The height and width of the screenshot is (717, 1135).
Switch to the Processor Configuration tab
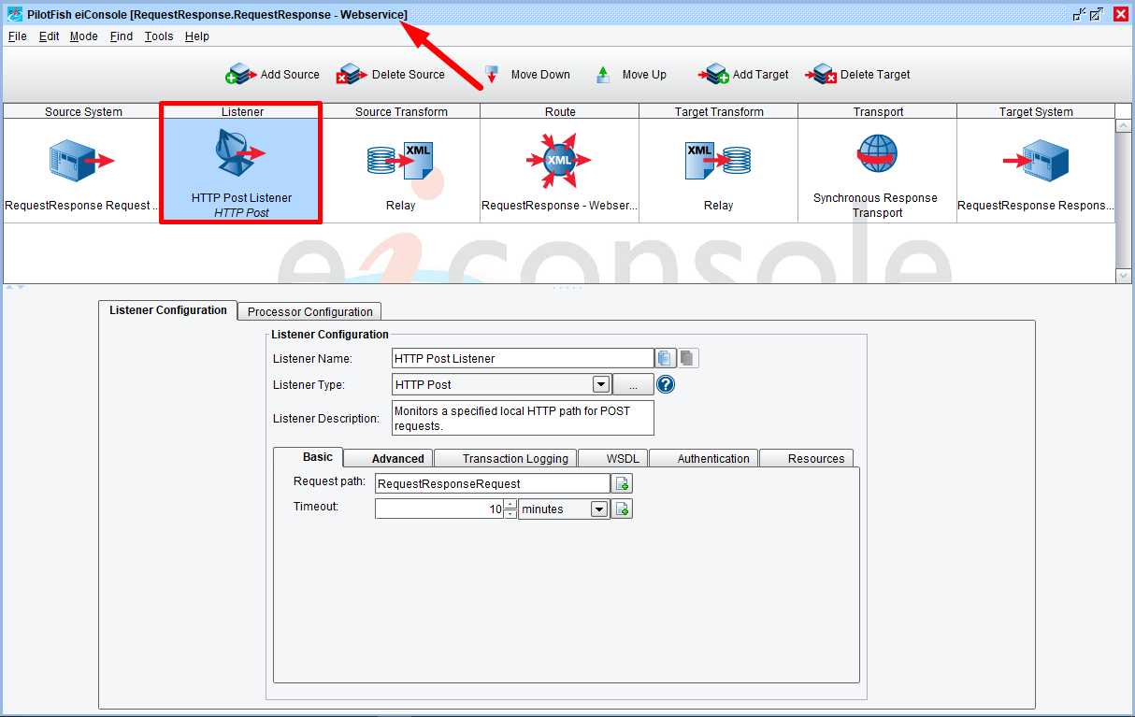point(310,312)
